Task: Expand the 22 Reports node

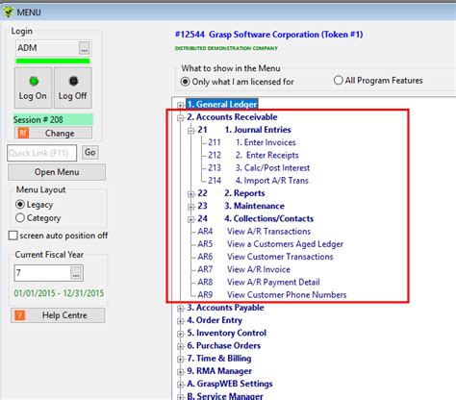Action: 191,194
